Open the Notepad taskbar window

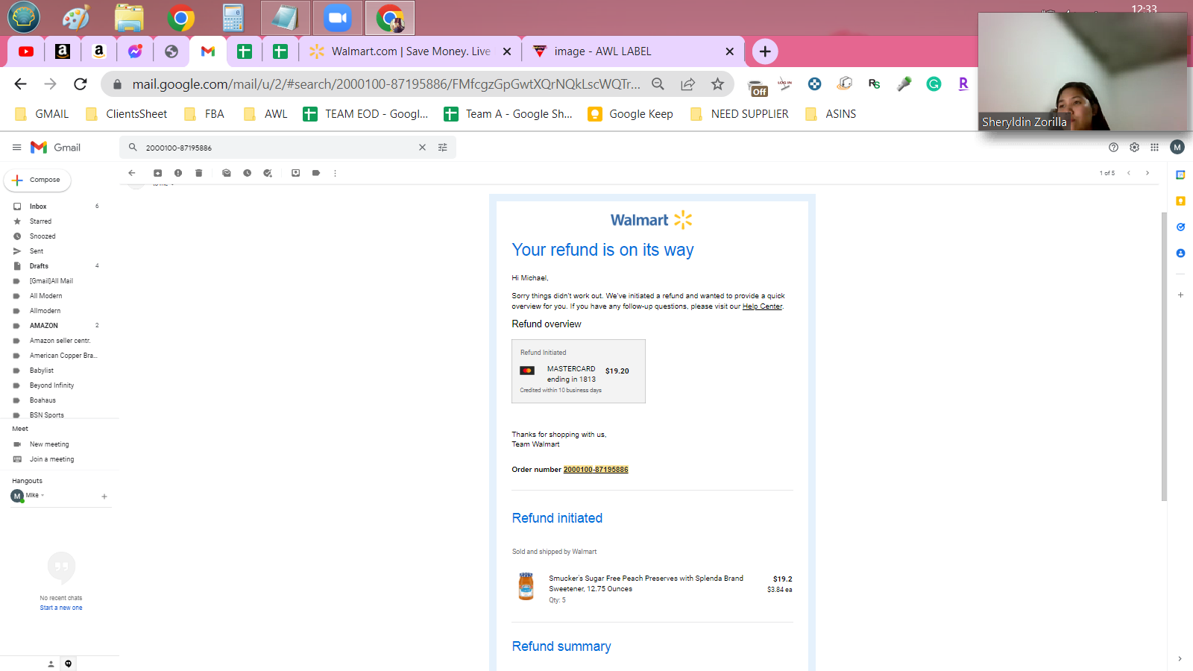285,17
